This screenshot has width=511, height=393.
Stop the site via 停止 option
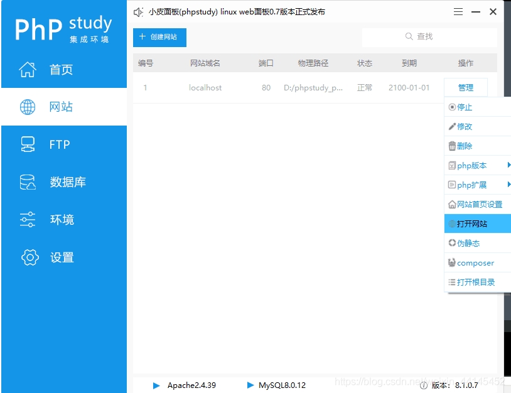click(465, 107)
